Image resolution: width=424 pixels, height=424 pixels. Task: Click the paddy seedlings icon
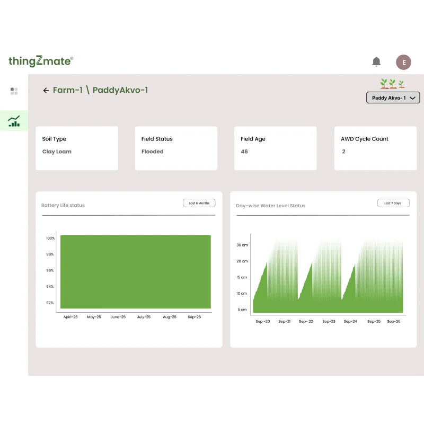tap(392, 84)
